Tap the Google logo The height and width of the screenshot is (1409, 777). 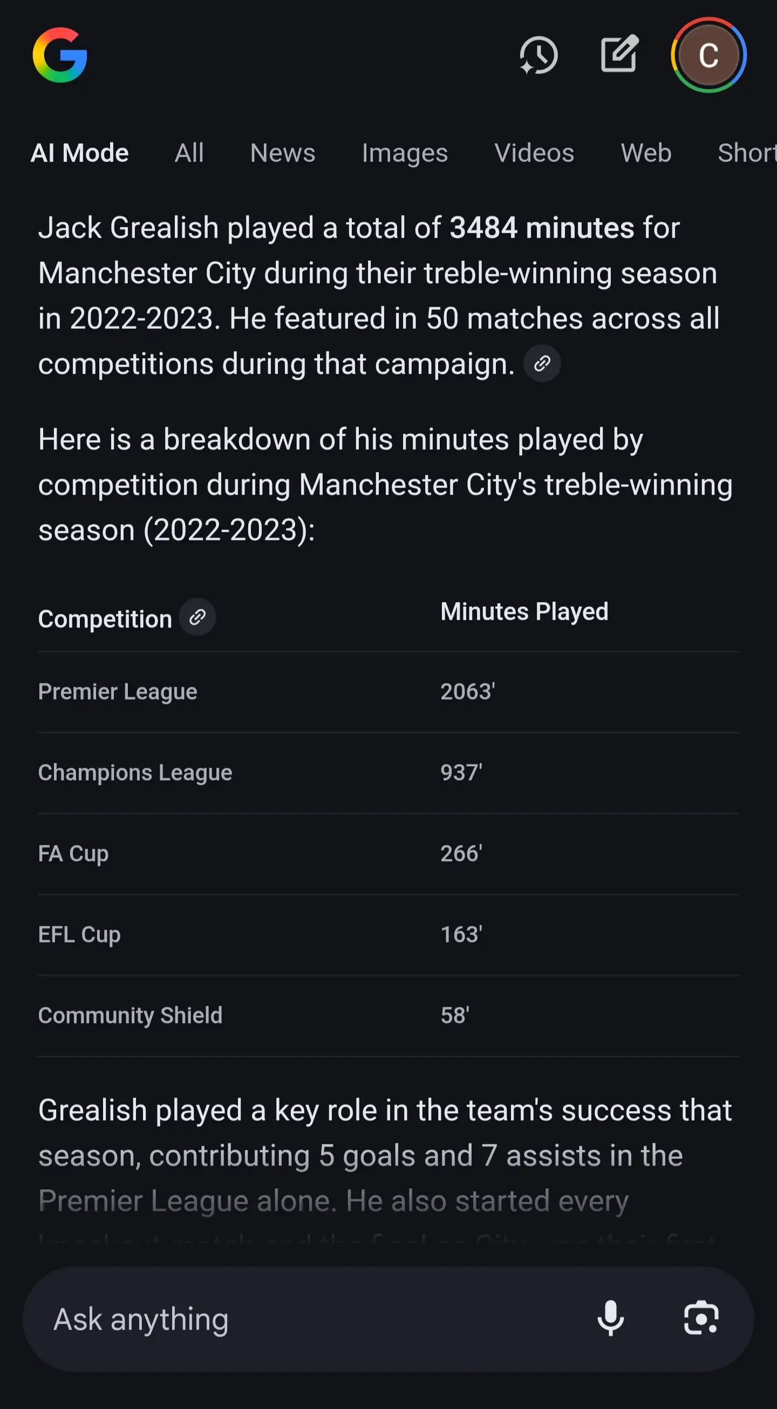coord(60,55)
